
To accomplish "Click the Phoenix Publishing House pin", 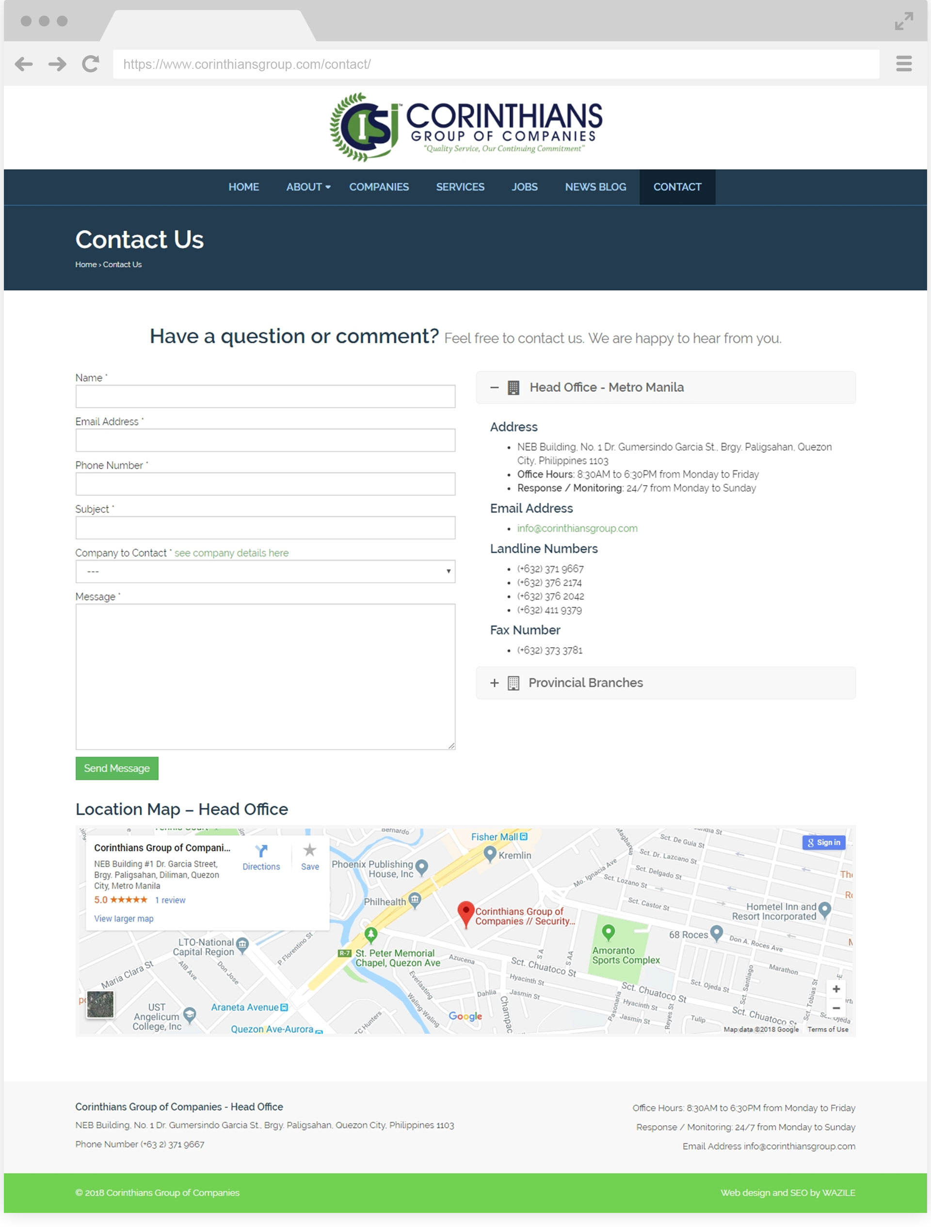I will click(x=422, y=867).
